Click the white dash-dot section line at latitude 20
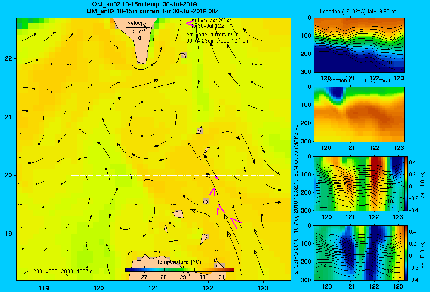Viewport: 430px width, 292px height. 173,175
